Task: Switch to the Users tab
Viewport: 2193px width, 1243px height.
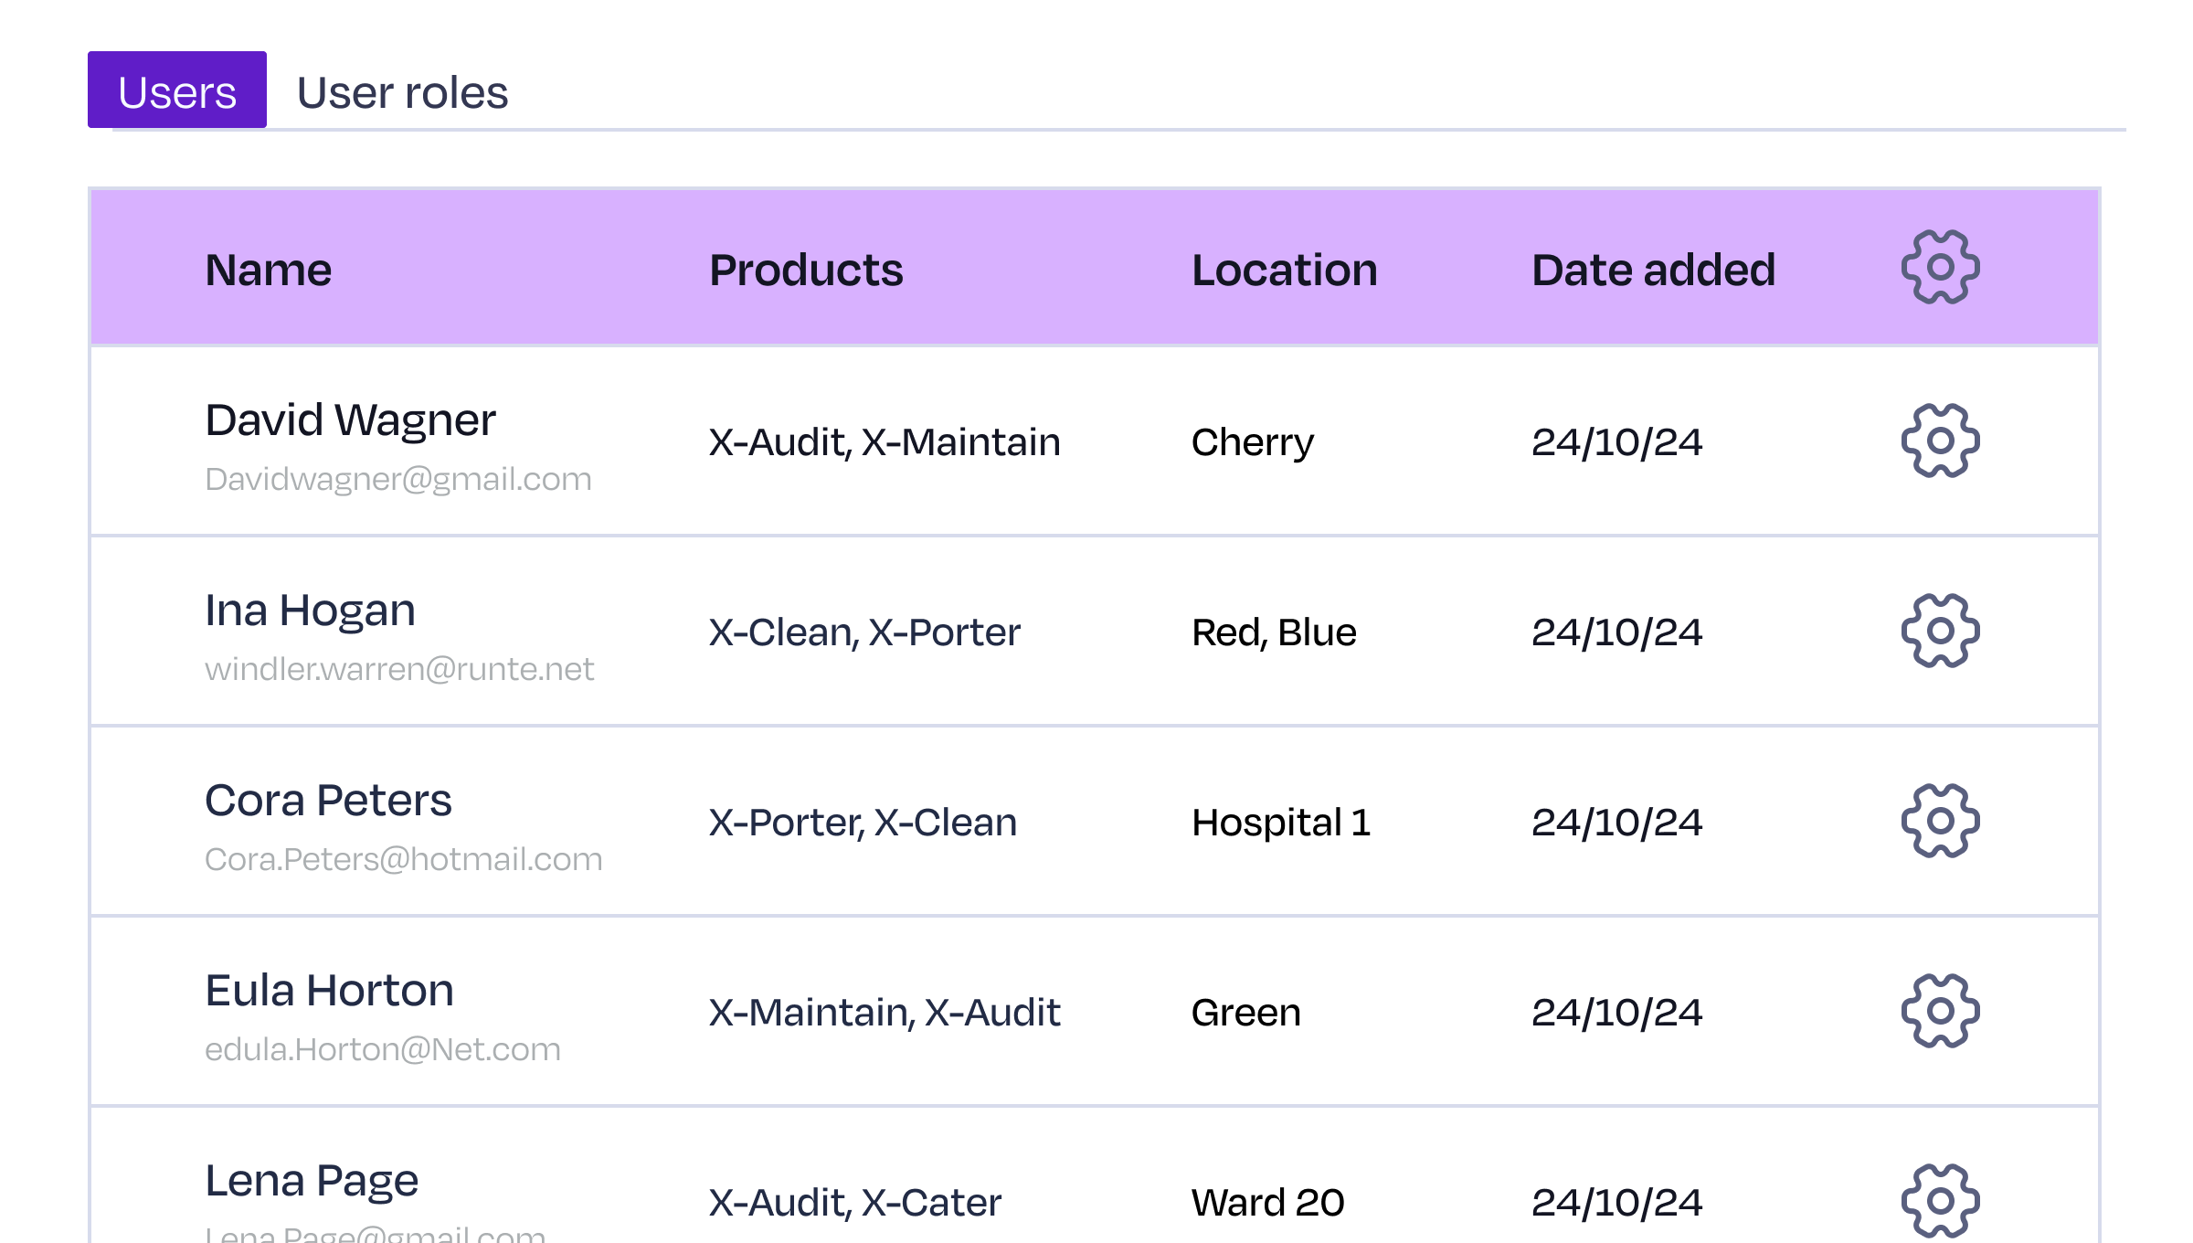Action: click(x=177, y=91)
